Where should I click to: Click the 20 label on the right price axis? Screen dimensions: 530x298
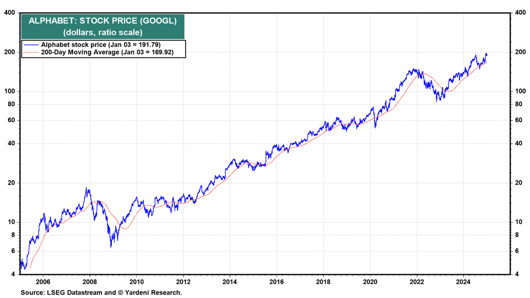pos(519,183)
